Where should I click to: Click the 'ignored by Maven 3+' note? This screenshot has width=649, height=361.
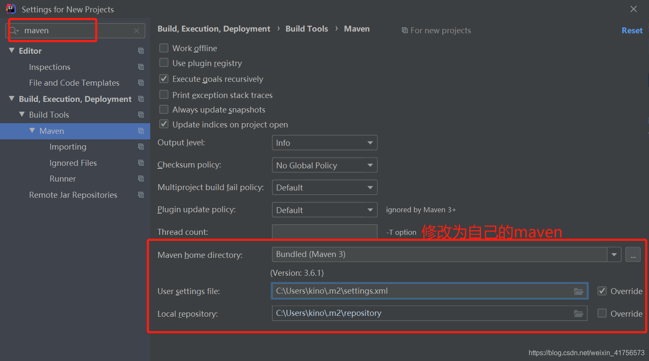tap(421, 210)
